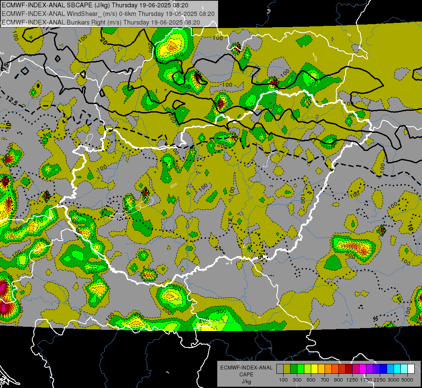The height and width of the screenshot is (388, 422).
Task: Click the amber gold legend swatch
Action: point(321,369)
